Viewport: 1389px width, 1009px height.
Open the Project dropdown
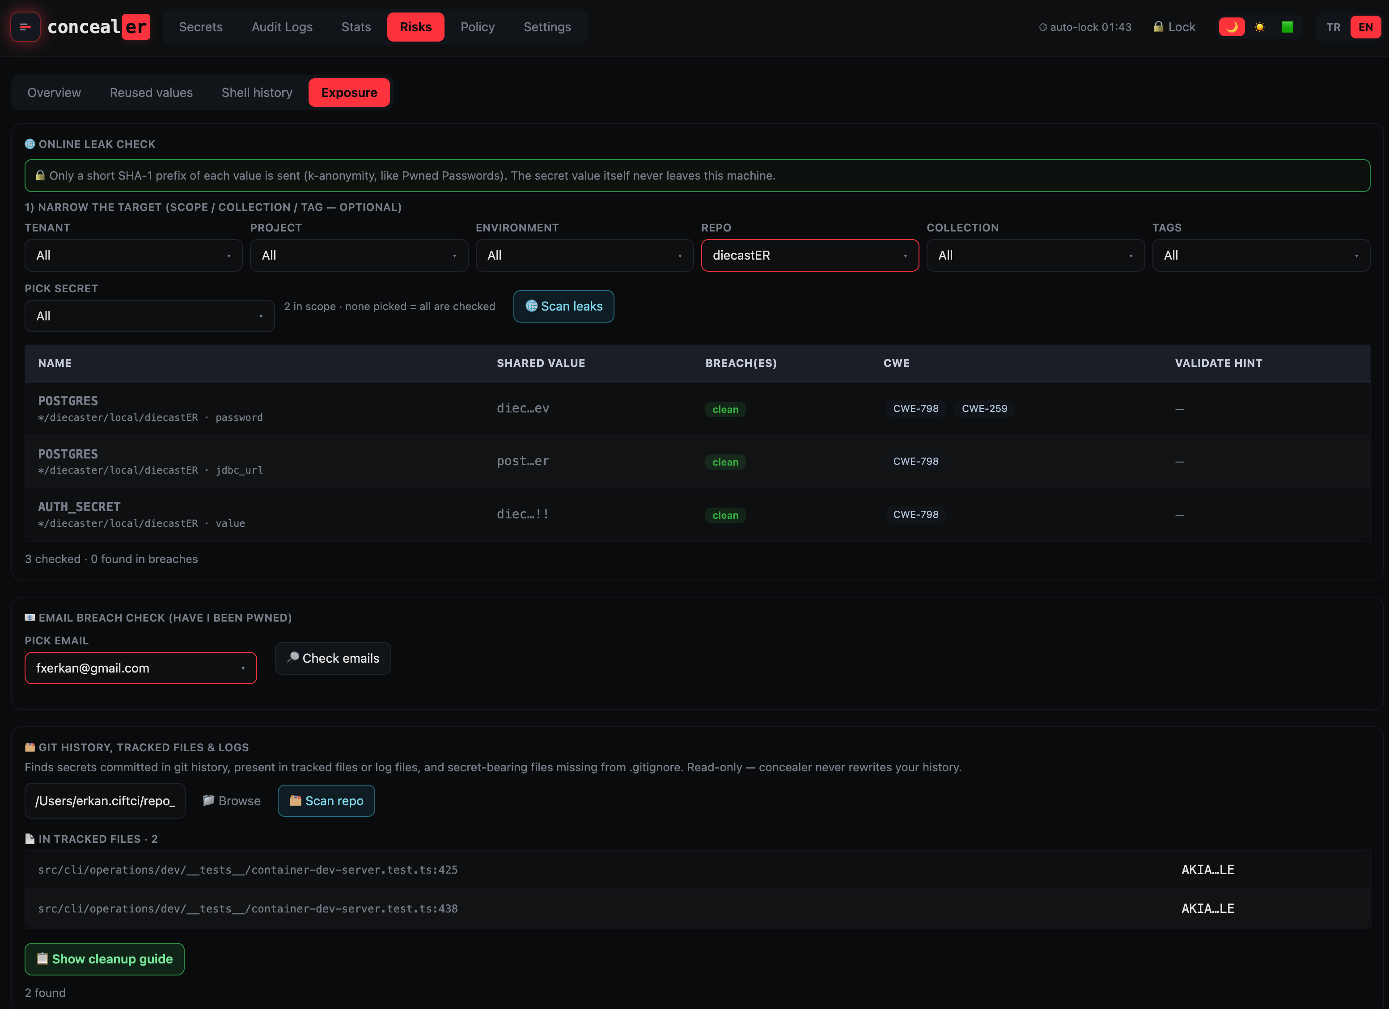tap(359, 255)
